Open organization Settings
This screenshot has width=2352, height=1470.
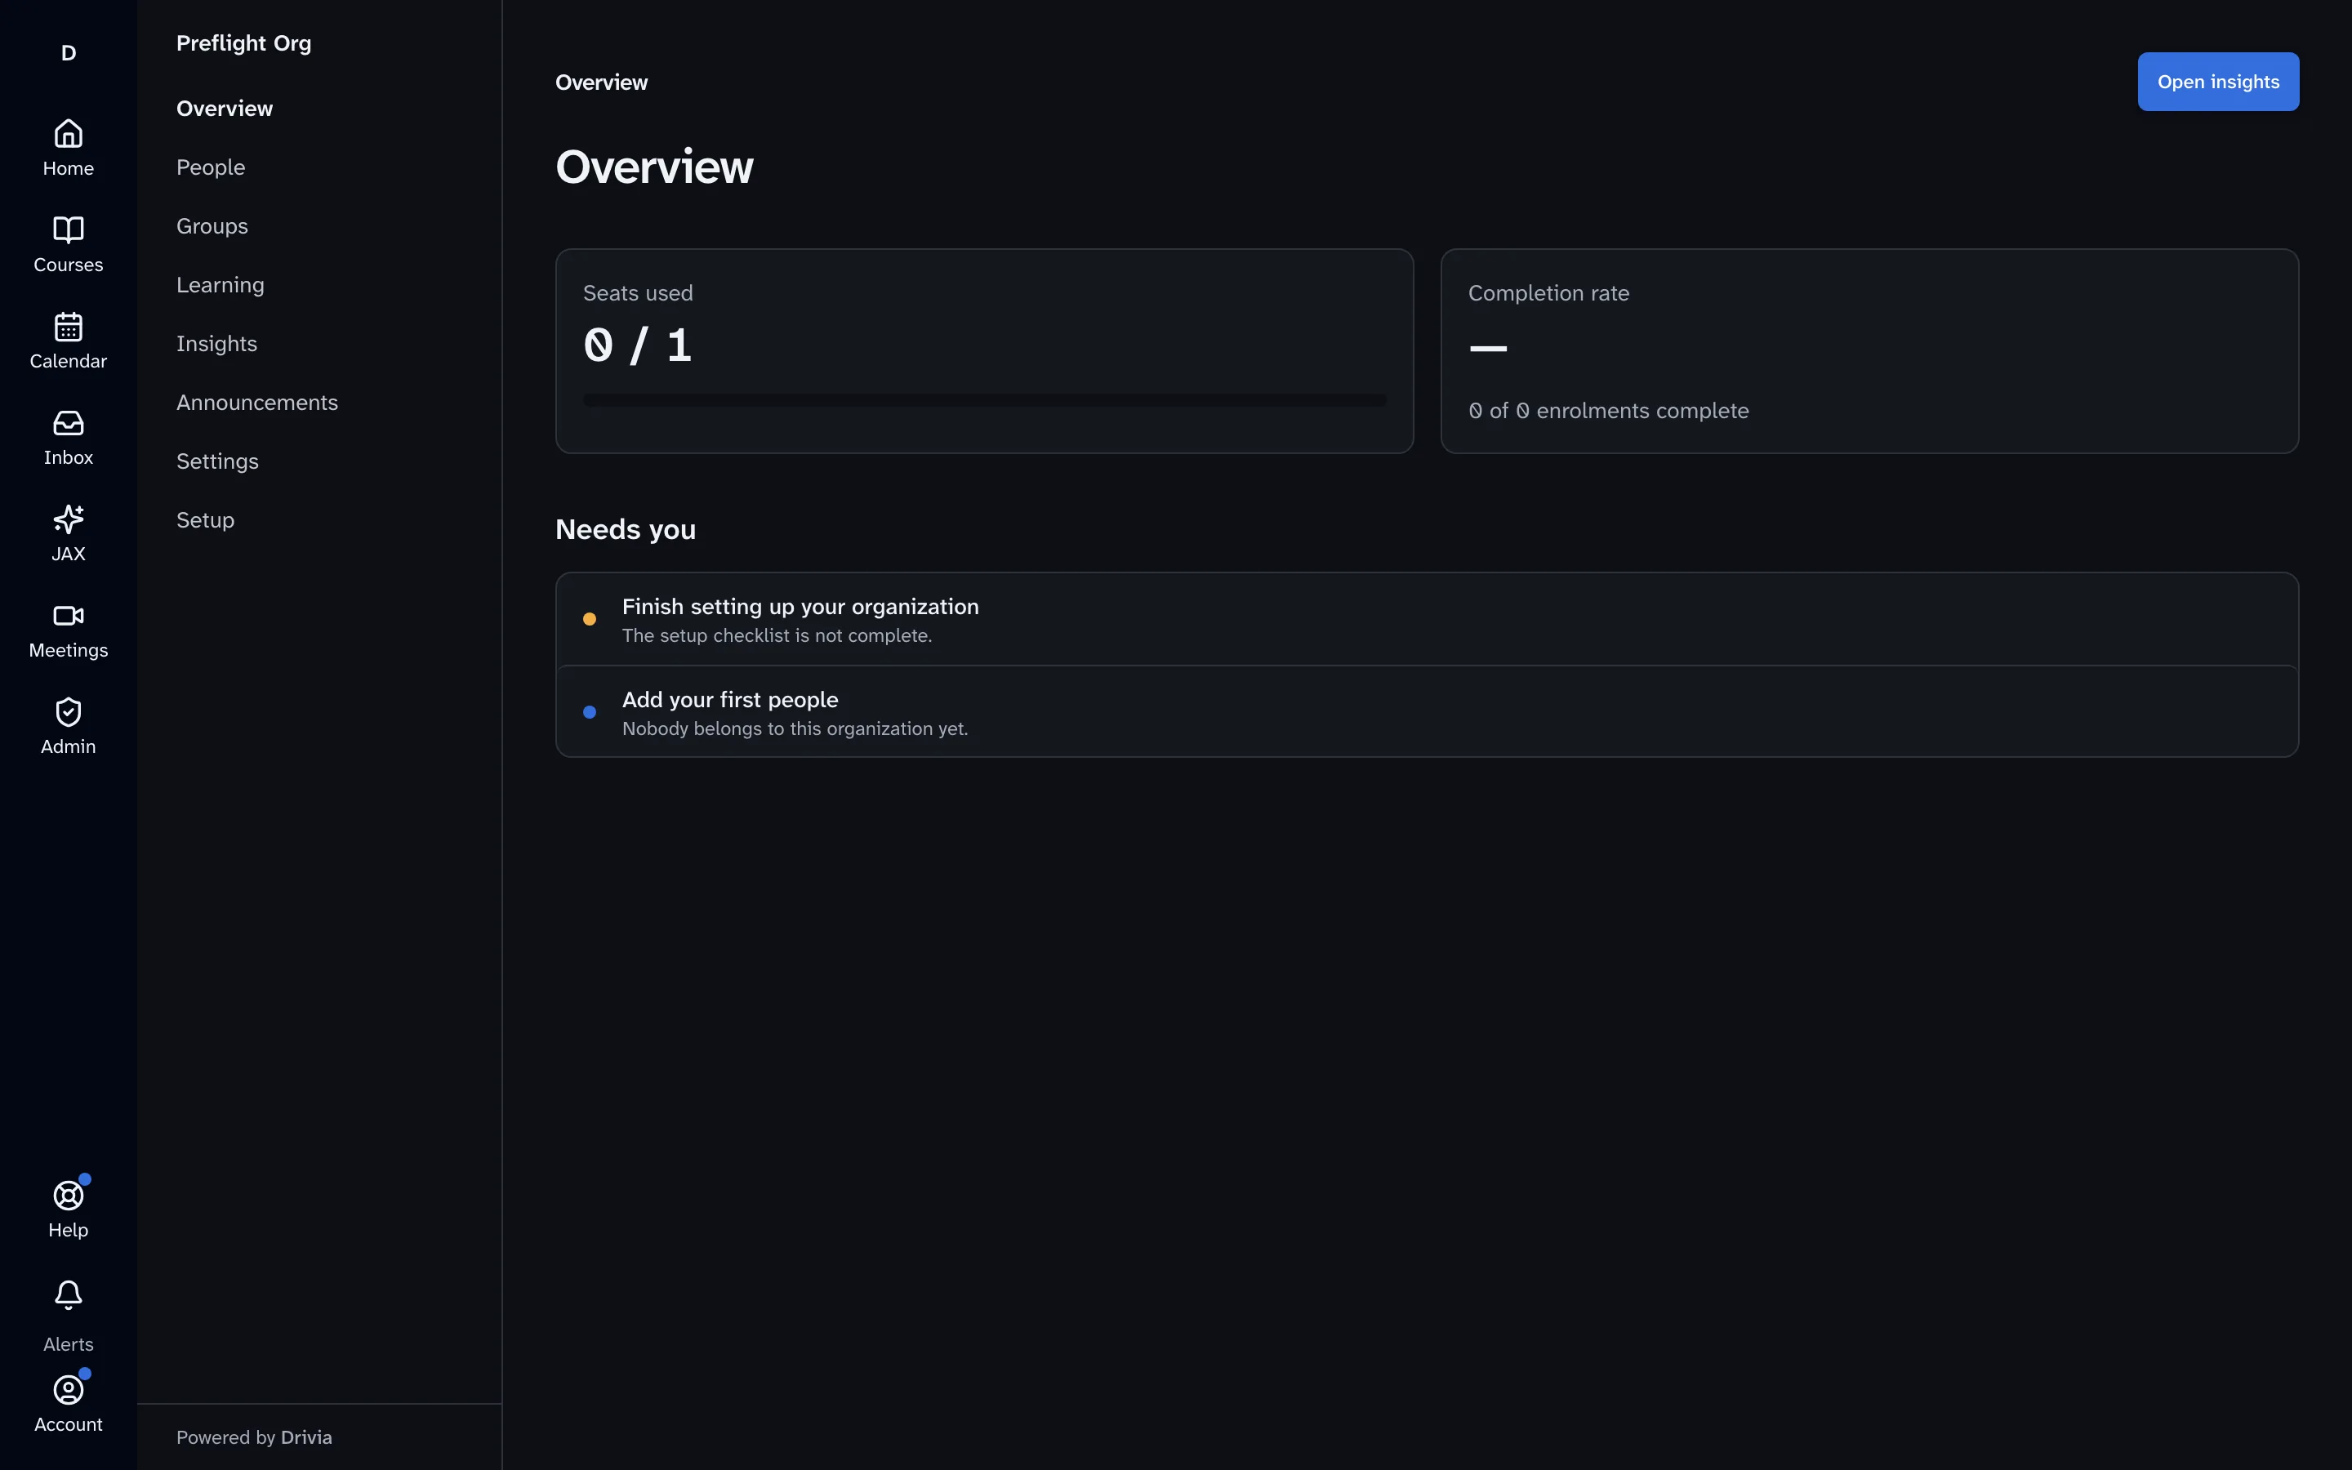pos(218,461)
